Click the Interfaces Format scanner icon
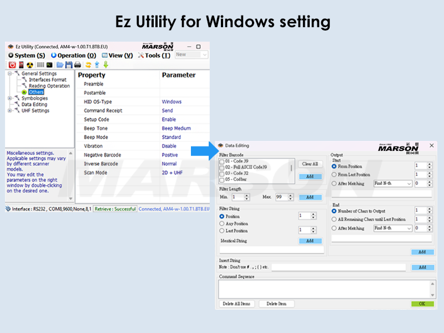444x333 pixels. coord(24,79)
